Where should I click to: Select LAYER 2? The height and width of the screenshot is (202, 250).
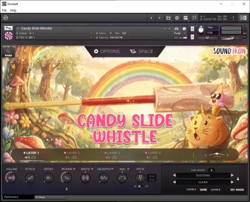pyautogui.click(x=72, y=153)
